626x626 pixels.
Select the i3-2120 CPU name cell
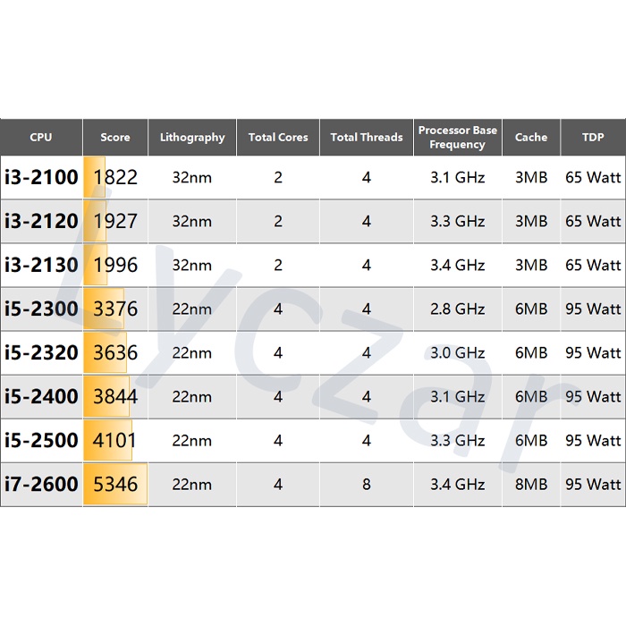tap(41, 221)
